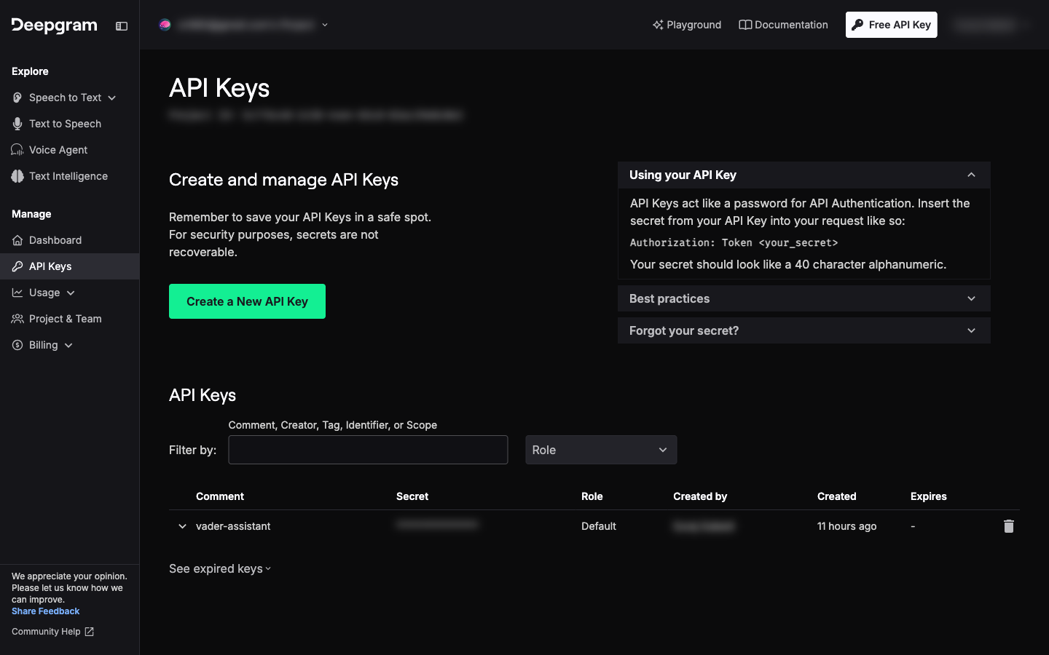Click the Free API Key button
Viewport: 1049px width, 655px height.
coord(892,25)
